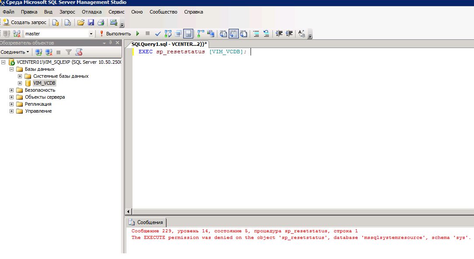474x259 pixels.
Task: Open the Activity Monitor icon
Action: [114, 22]
